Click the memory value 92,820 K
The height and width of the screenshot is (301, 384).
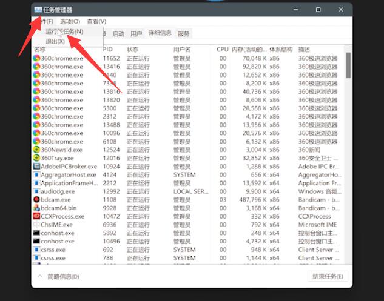coord(254,67)
